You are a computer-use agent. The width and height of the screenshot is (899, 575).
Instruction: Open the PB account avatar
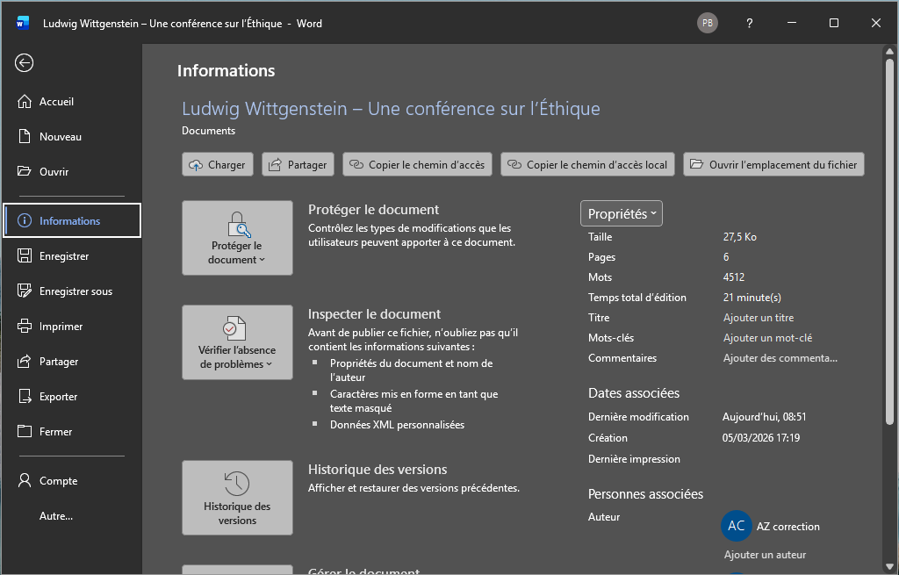click(x=708, y=24)
